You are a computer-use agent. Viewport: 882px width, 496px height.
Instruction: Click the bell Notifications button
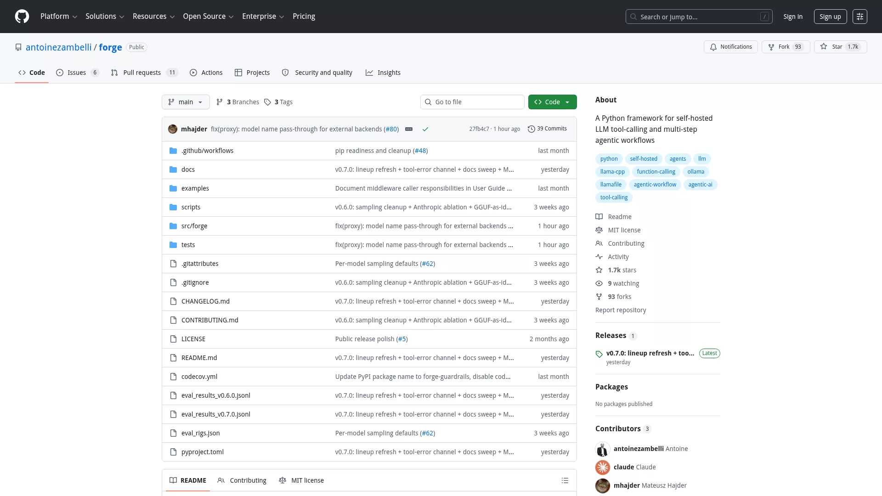(730, 47)
